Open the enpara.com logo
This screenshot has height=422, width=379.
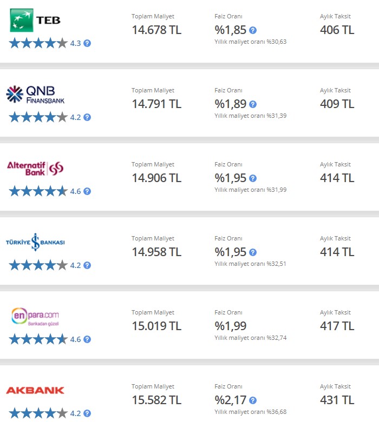click(x=35, y=317)
